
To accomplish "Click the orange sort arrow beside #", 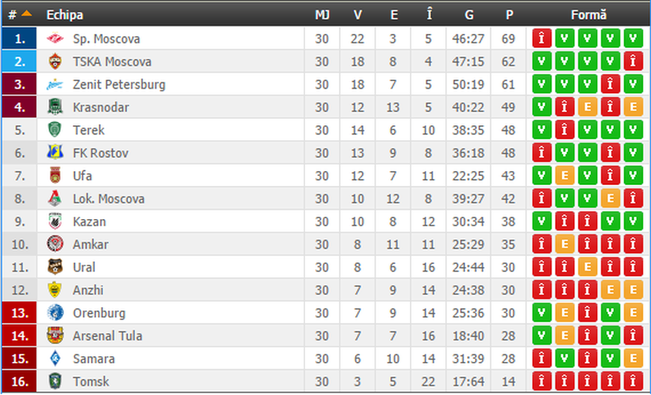I will 27,13.
